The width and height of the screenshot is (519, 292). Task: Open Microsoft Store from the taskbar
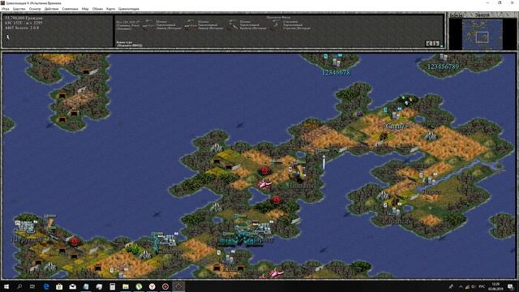59,286
